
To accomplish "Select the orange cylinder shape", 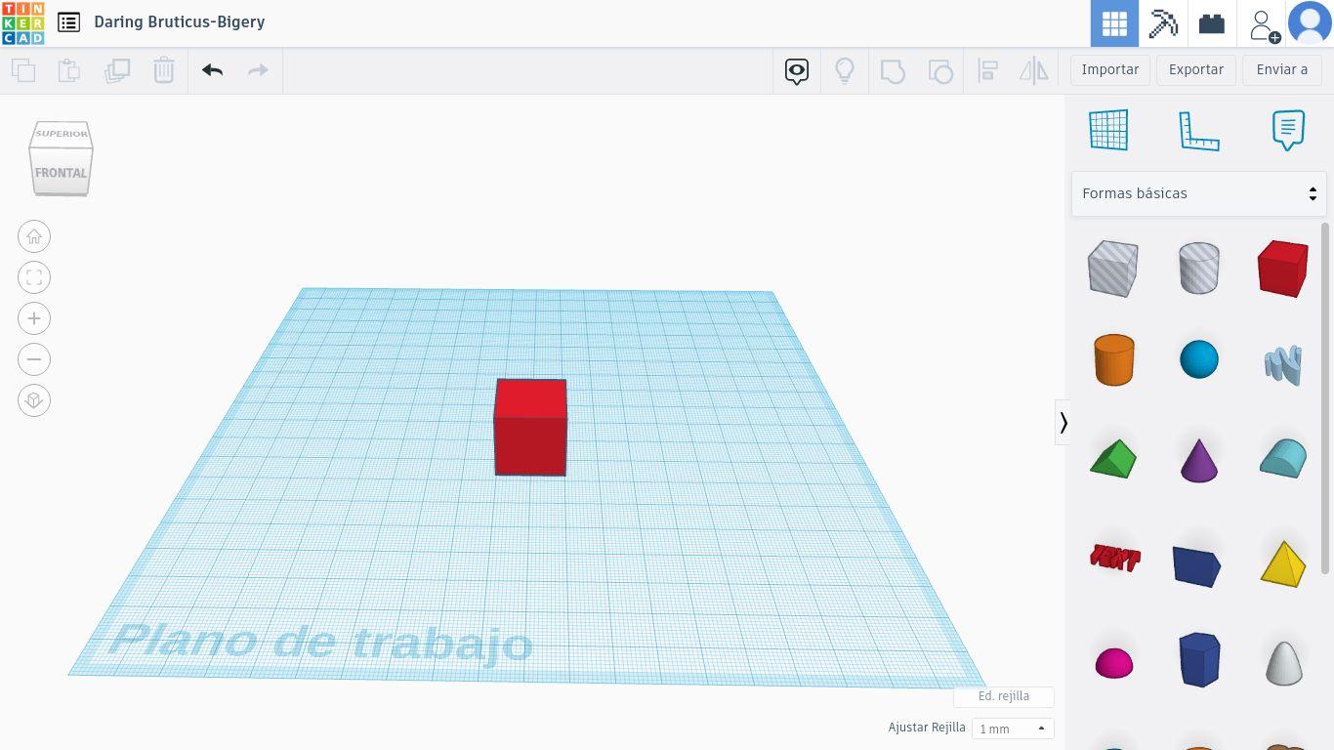I will (x=1113, y=359).
